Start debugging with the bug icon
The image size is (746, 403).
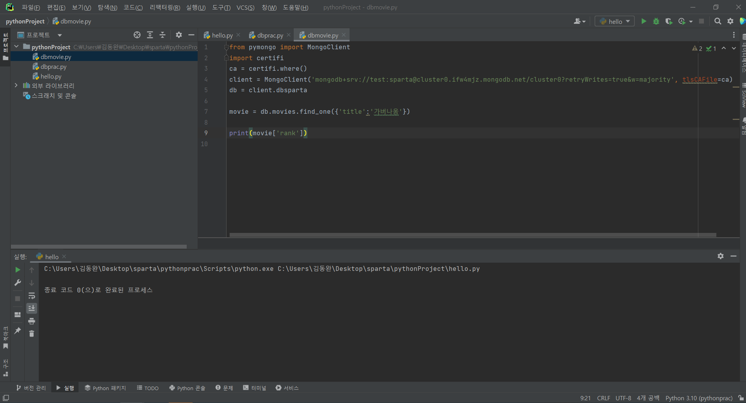pos(656,21)
